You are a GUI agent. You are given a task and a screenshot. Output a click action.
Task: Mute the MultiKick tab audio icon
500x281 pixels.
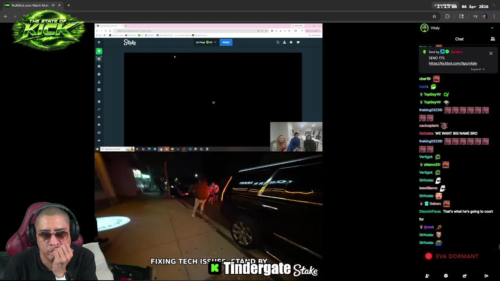[53, 5]
